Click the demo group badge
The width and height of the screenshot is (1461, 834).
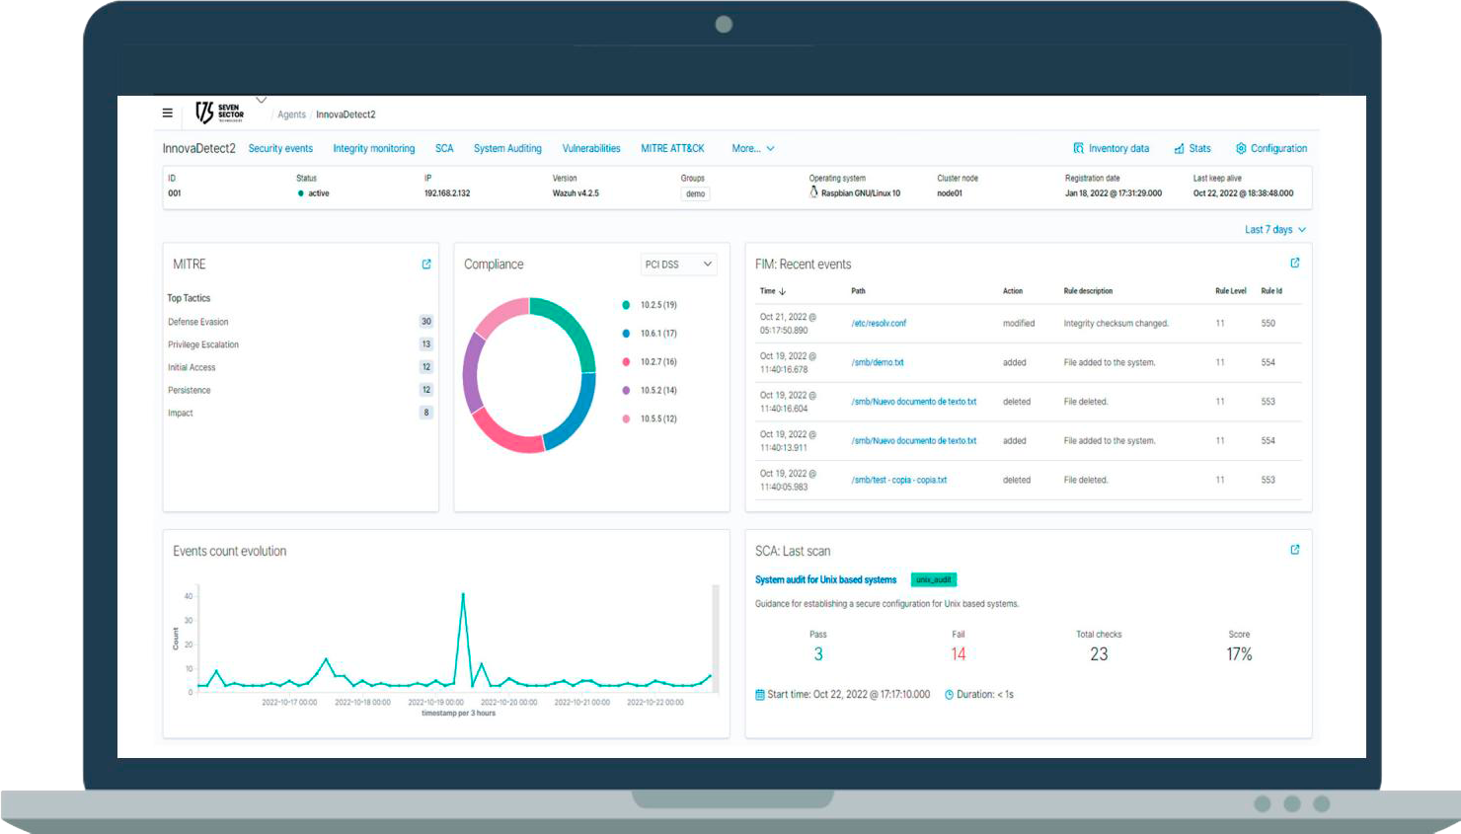[695, 193]
